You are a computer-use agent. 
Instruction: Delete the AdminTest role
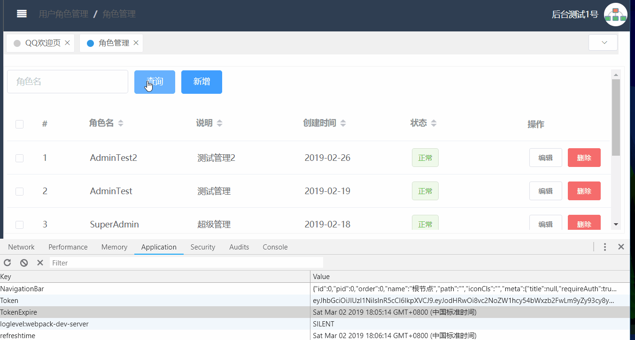click(x=584, y=191)
